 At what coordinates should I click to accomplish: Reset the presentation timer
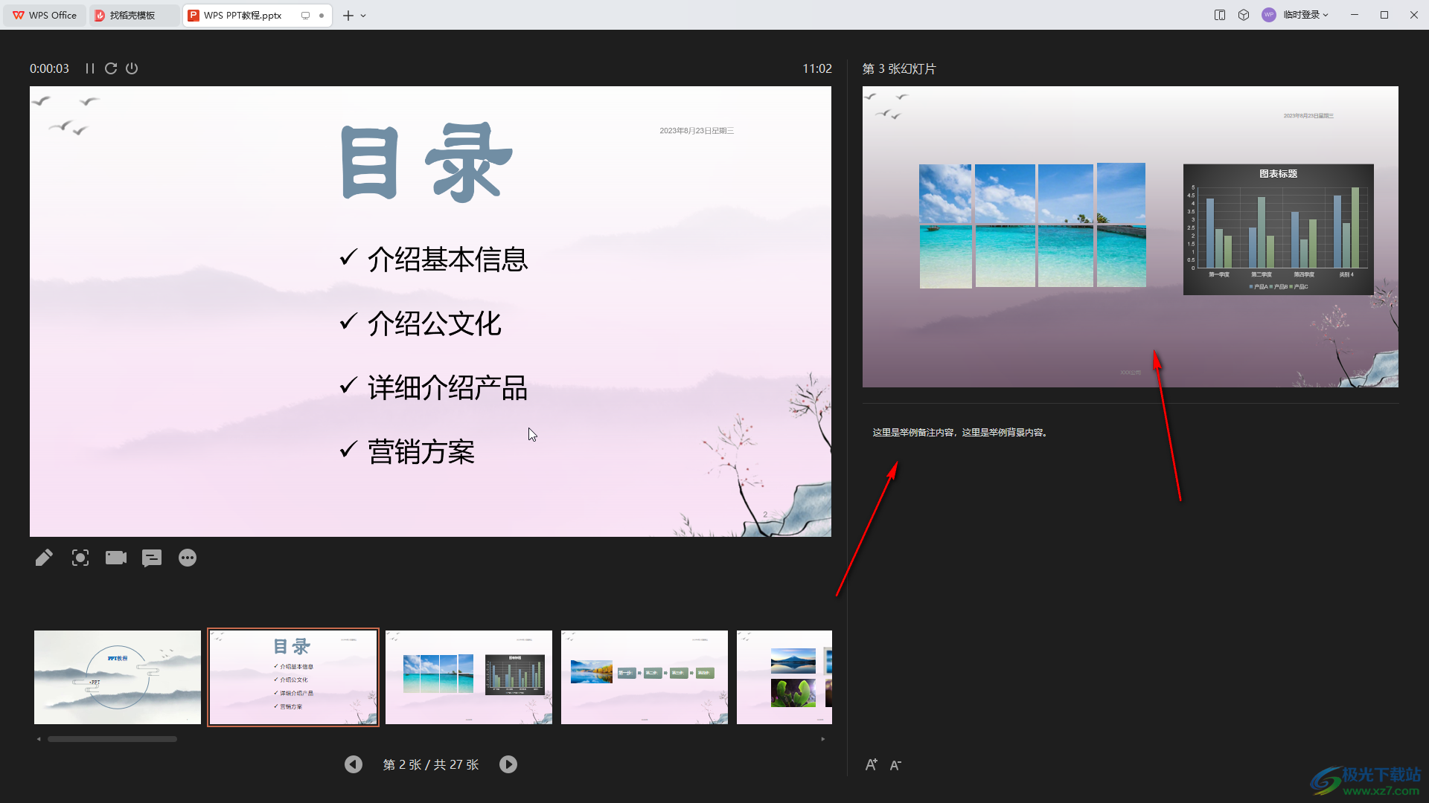click(x=111, y=68)
